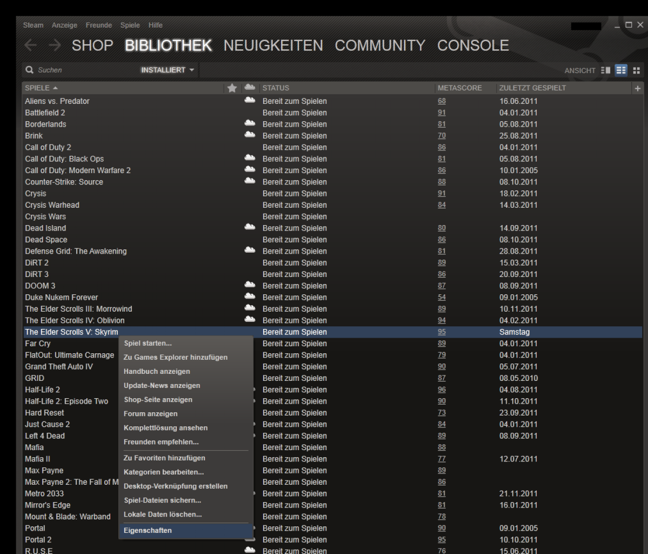
Task: Click the search magnifier icon
Action: pos(29,70)
